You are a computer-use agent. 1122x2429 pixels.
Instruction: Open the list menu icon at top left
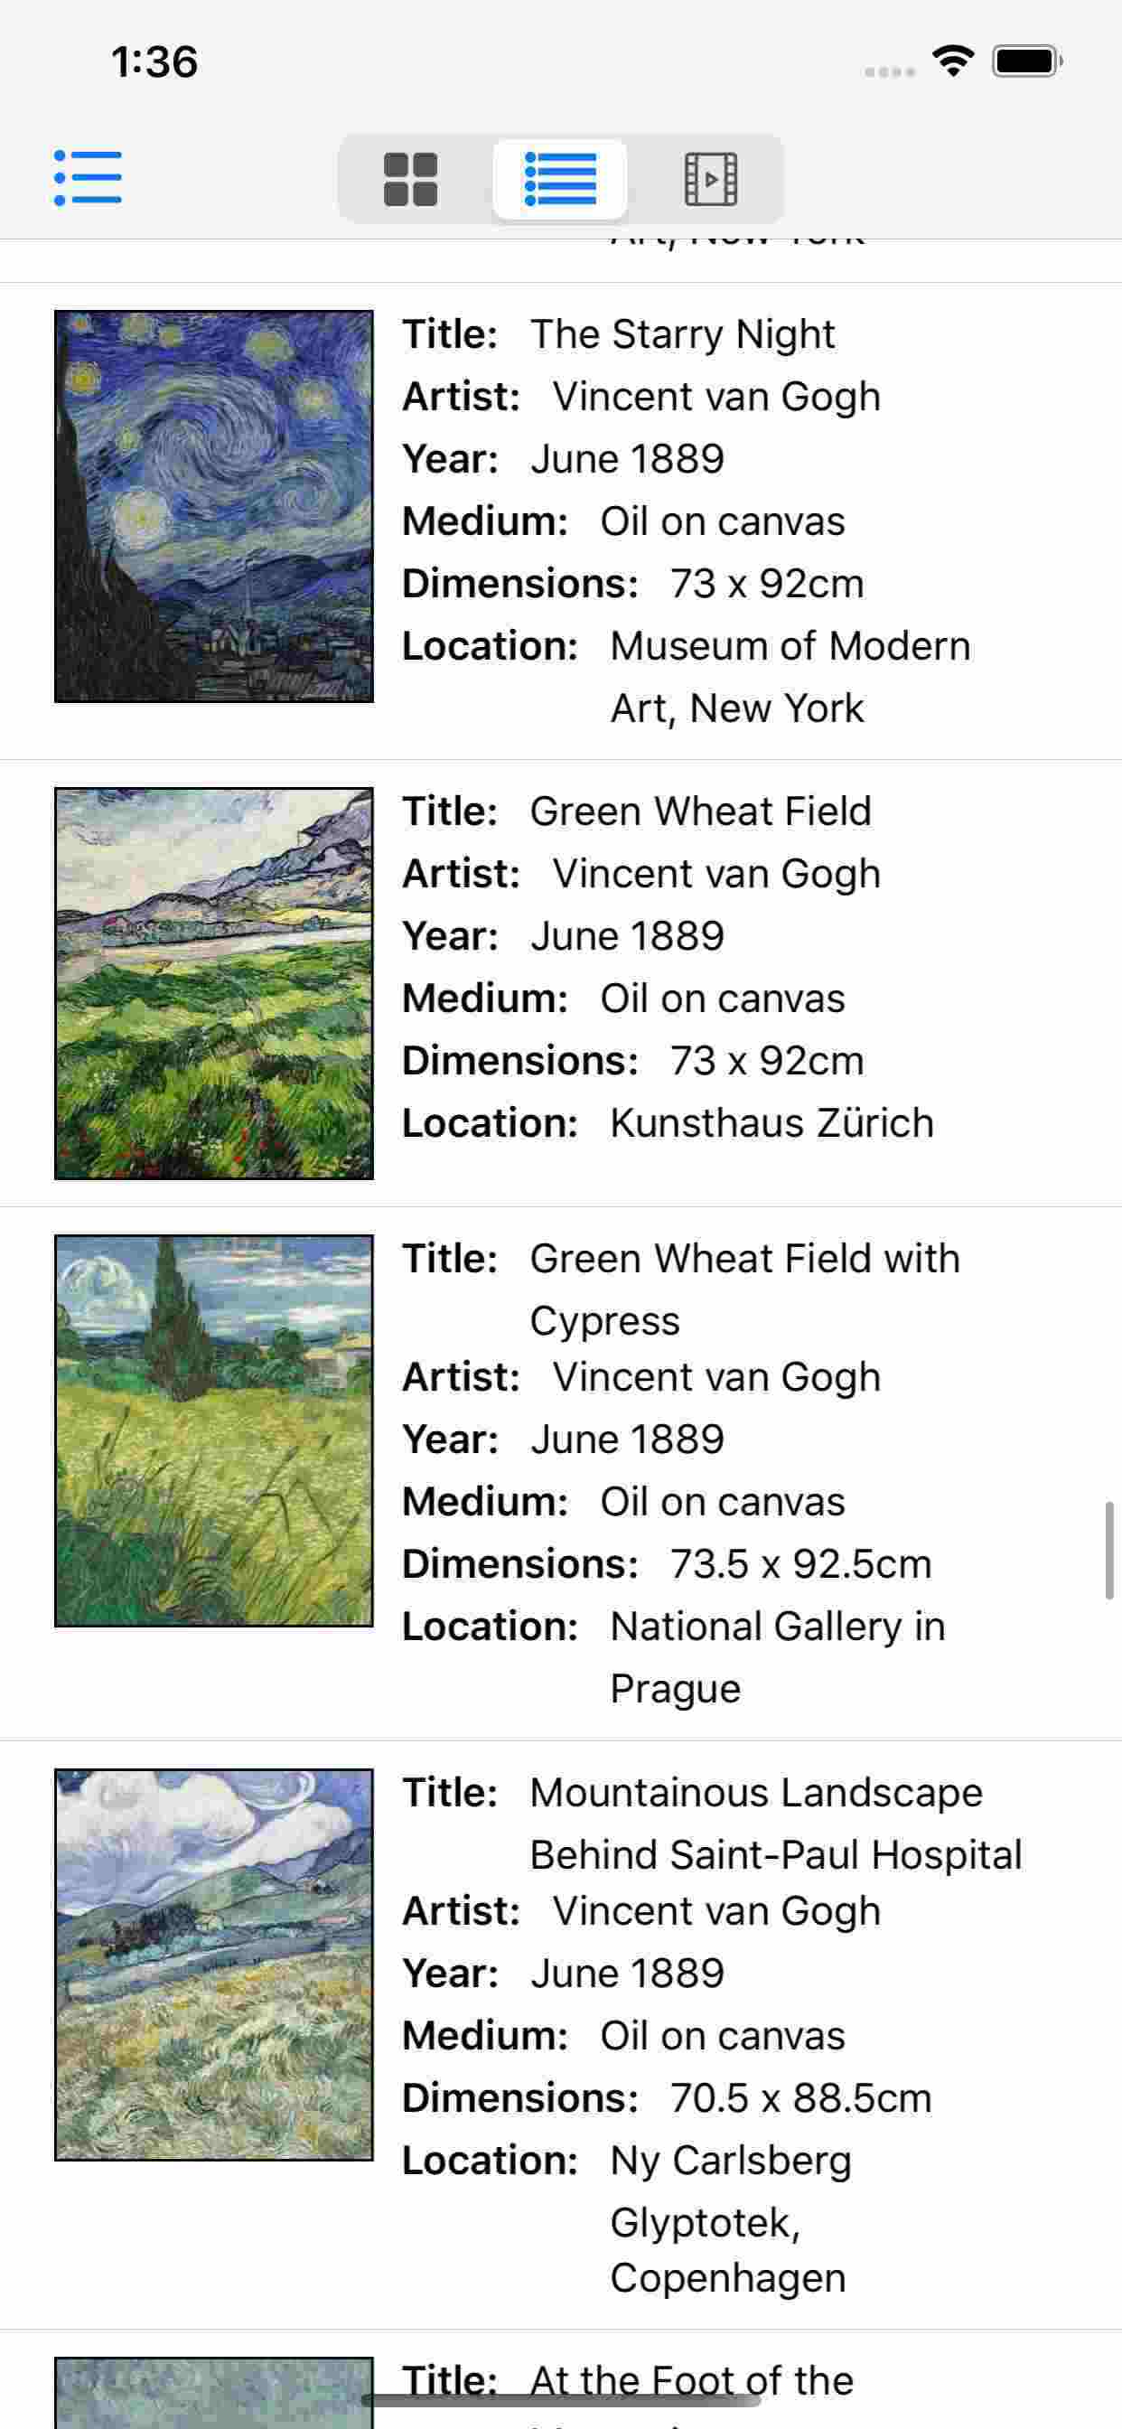coord(88,177)
